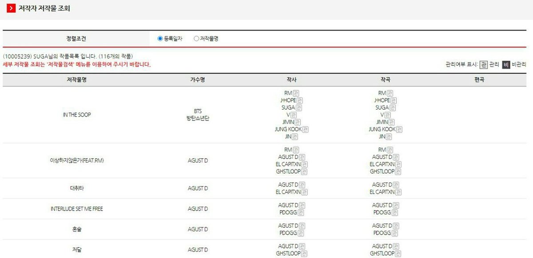
Task: Select the 저작물명 sort radio button
Action: 196,39
